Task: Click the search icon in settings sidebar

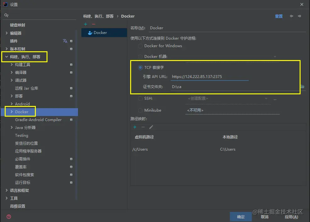Action: 6,15
